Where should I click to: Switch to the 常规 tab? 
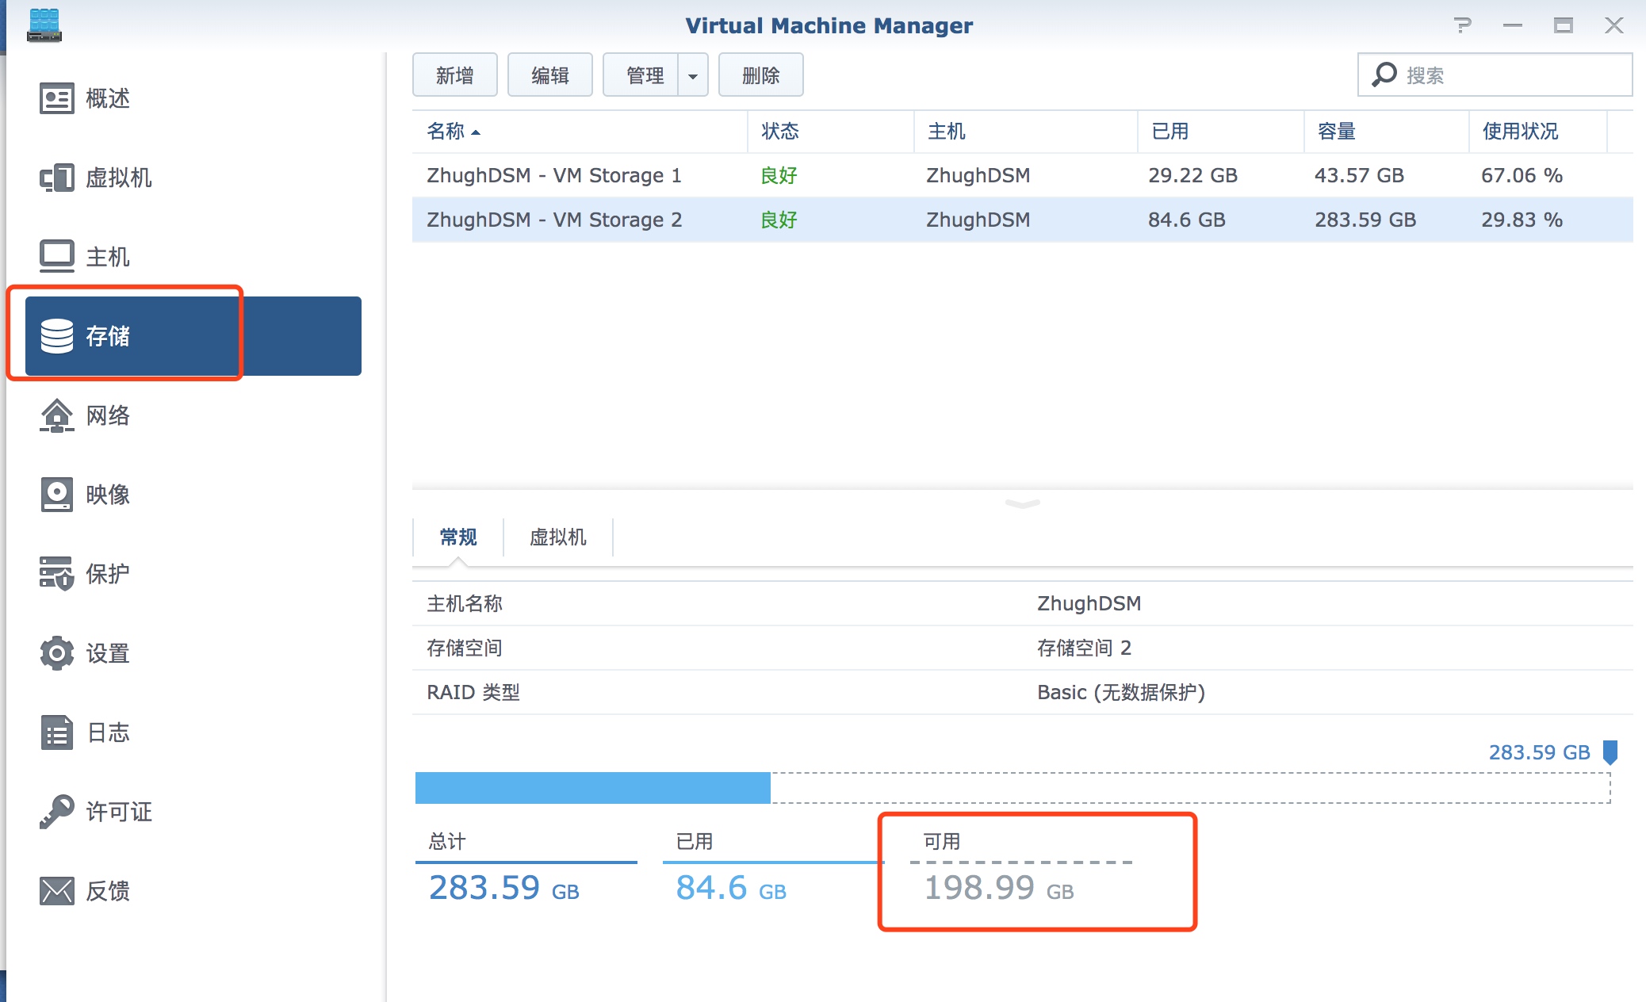458,537
